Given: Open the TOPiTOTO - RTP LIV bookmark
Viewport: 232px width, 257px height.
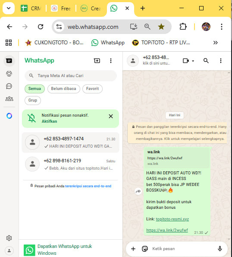Looking at the screenshot, I should point(161,43).
